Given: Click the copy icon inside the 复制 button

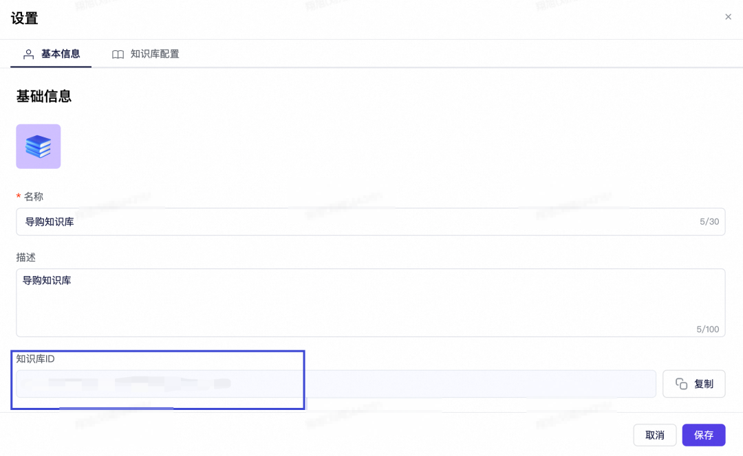Looking at the screenshot, I should tap(681, 383).
